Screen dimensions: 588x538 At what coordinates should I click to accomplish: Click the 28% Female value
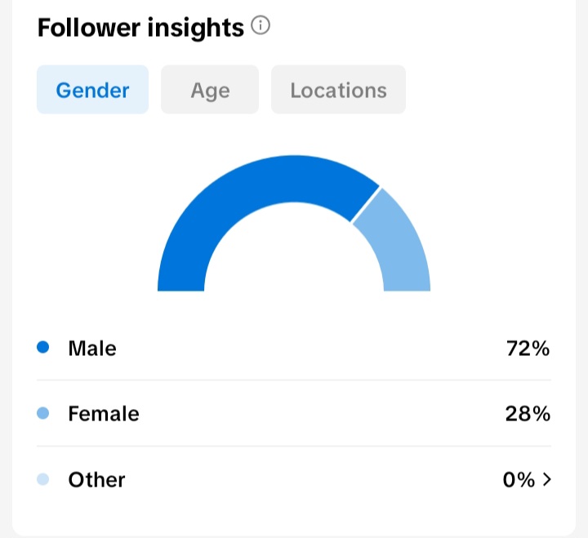[x=528, y=414]
